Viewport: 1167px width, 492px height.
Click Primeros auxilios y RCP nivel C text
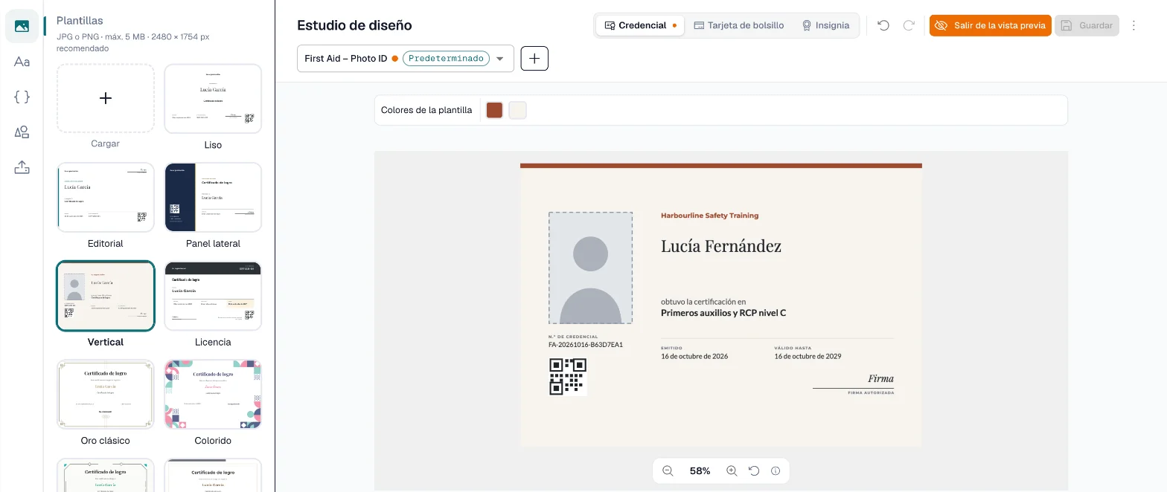[723, 313]
